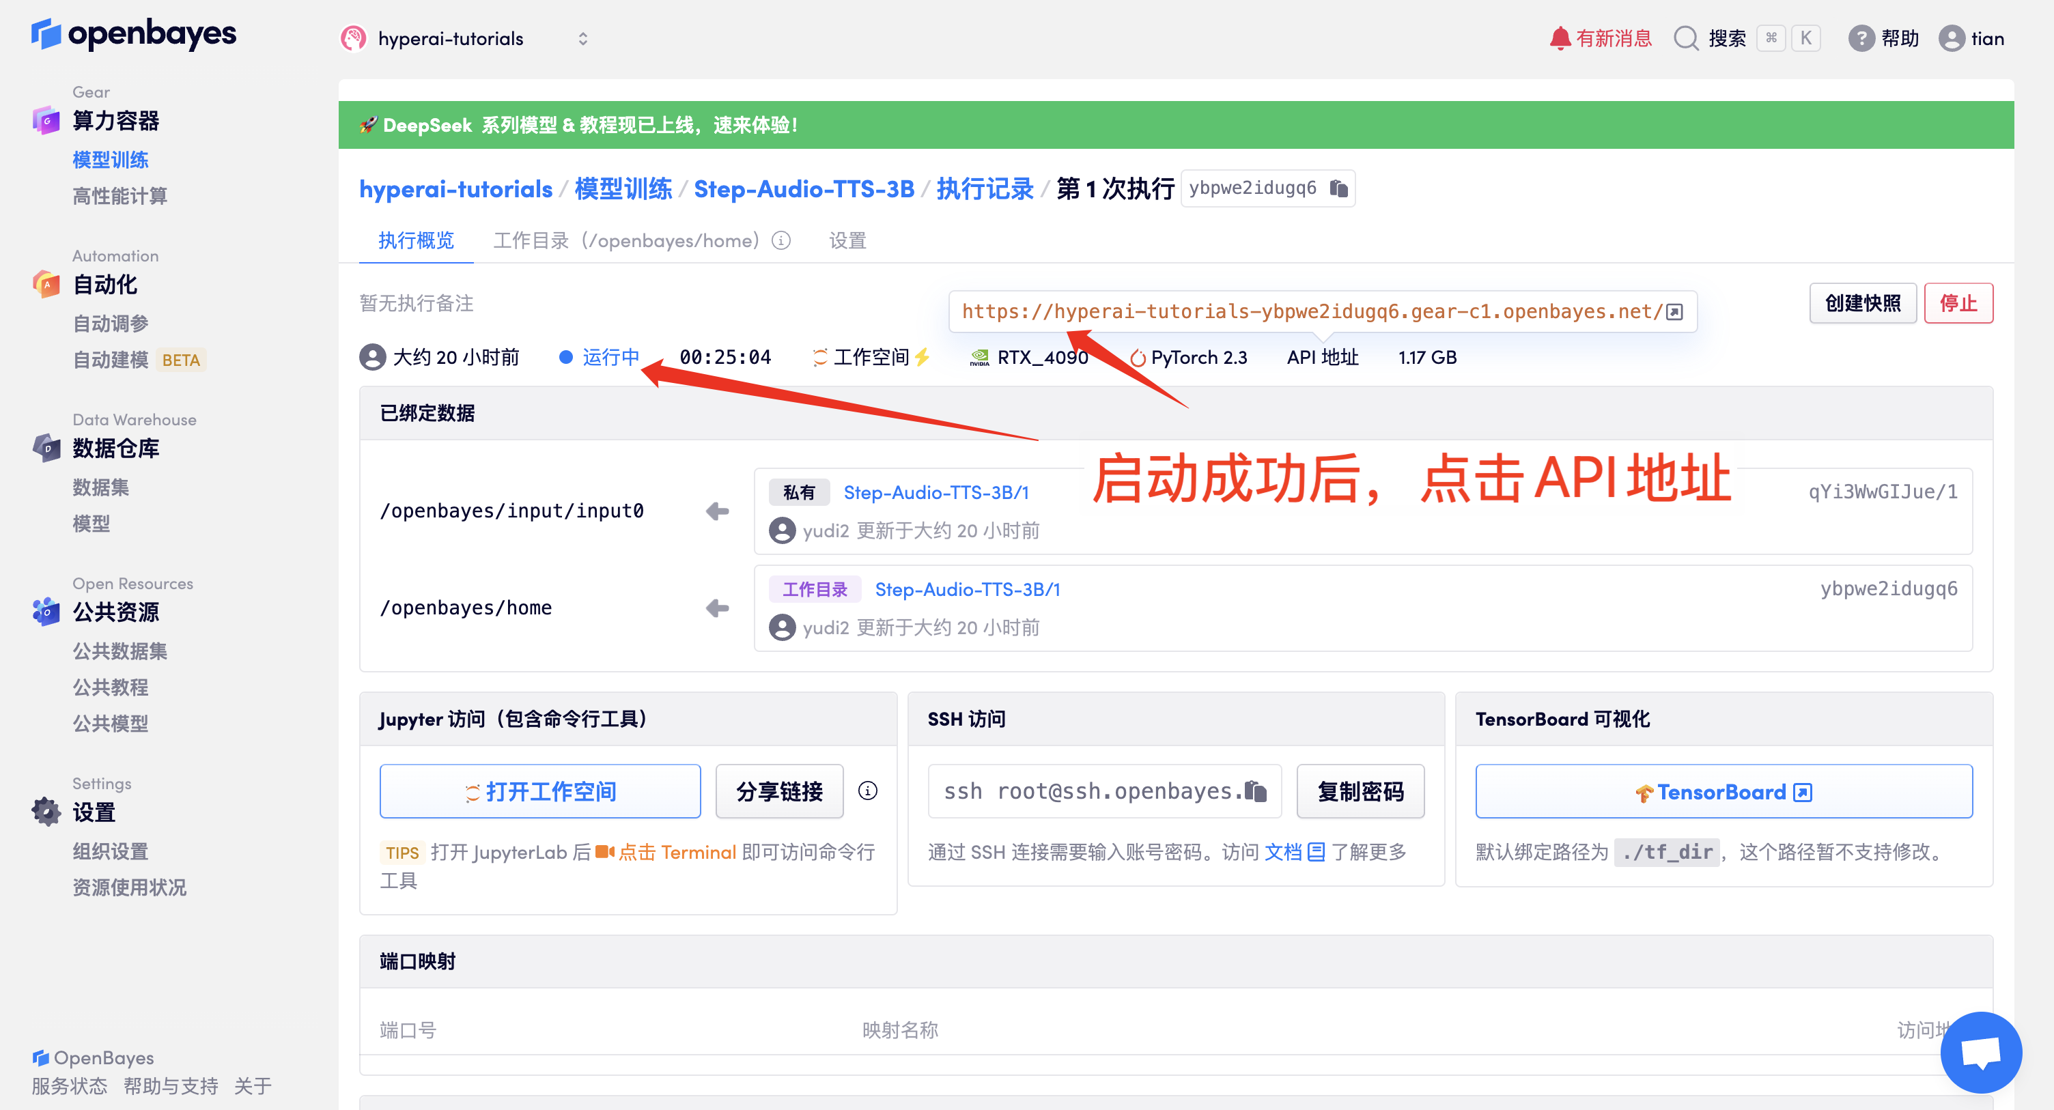The width and height of the screenshot is (2054, 1110).
Task: Open the 搜索 search magnifier
Action: 1686,38
